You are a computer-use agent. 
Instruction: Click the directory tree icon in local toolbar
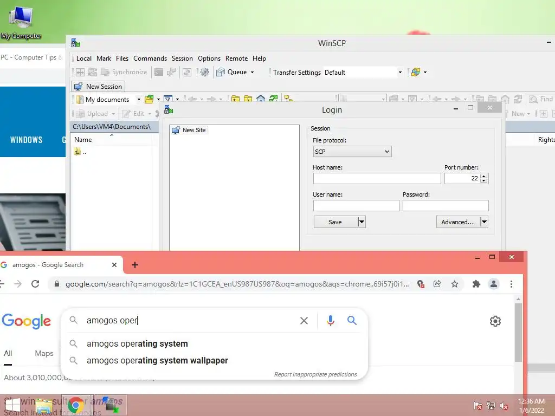(x=289, y=99)
